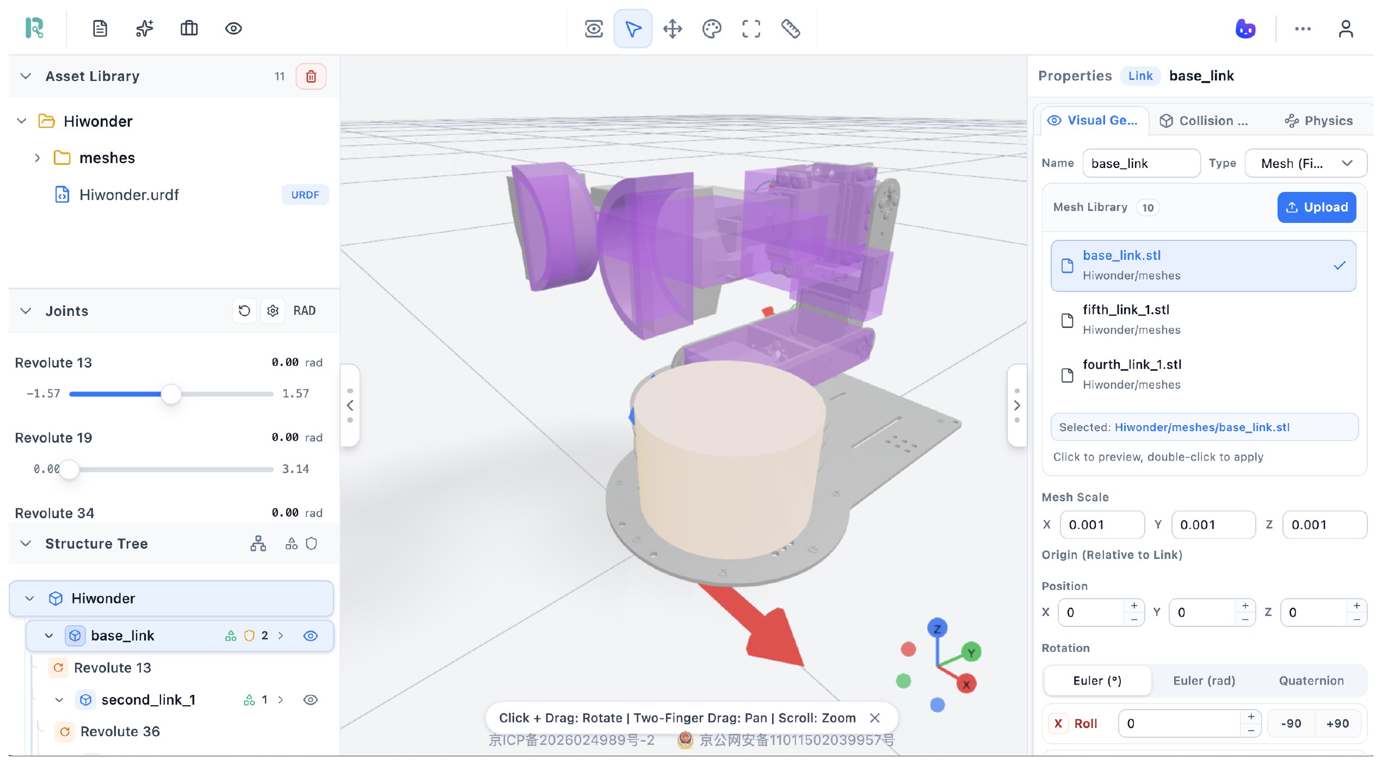
Task: Click the -90 roll button
Action: [x=1291, y=724]
